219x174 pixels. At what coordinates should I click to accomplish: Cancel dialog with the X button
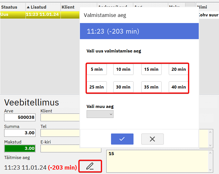152,139
